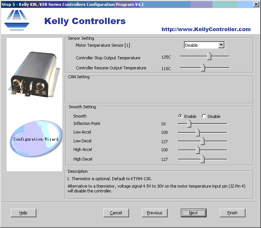Click the Motor Temperature Sensor dropdown arrow

tap(221, 45)
